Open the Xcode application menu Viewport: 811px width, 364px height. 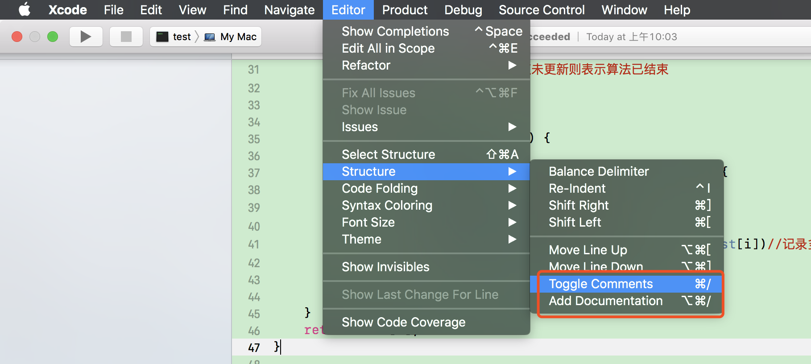(67, 10)
